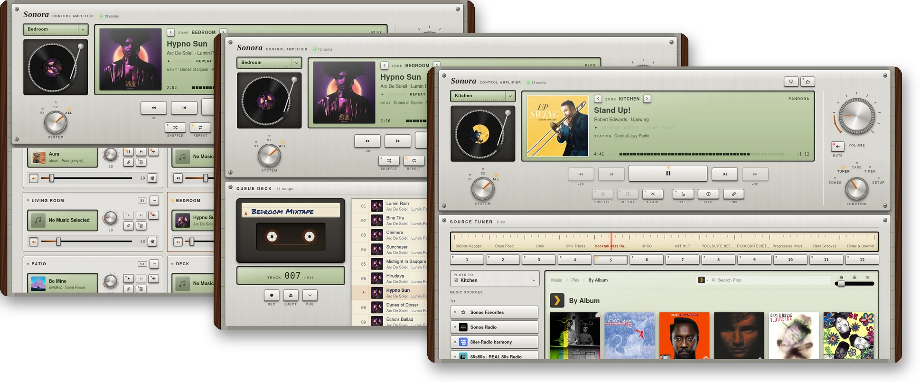Screen dimensions: 921x382
Task: Open track Info in Kitchen window
Action: (708, 194)
